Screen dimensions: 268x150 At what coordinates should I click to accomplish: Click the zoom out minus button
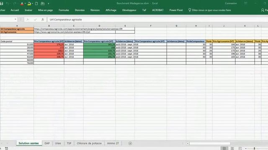click(246, 148)
